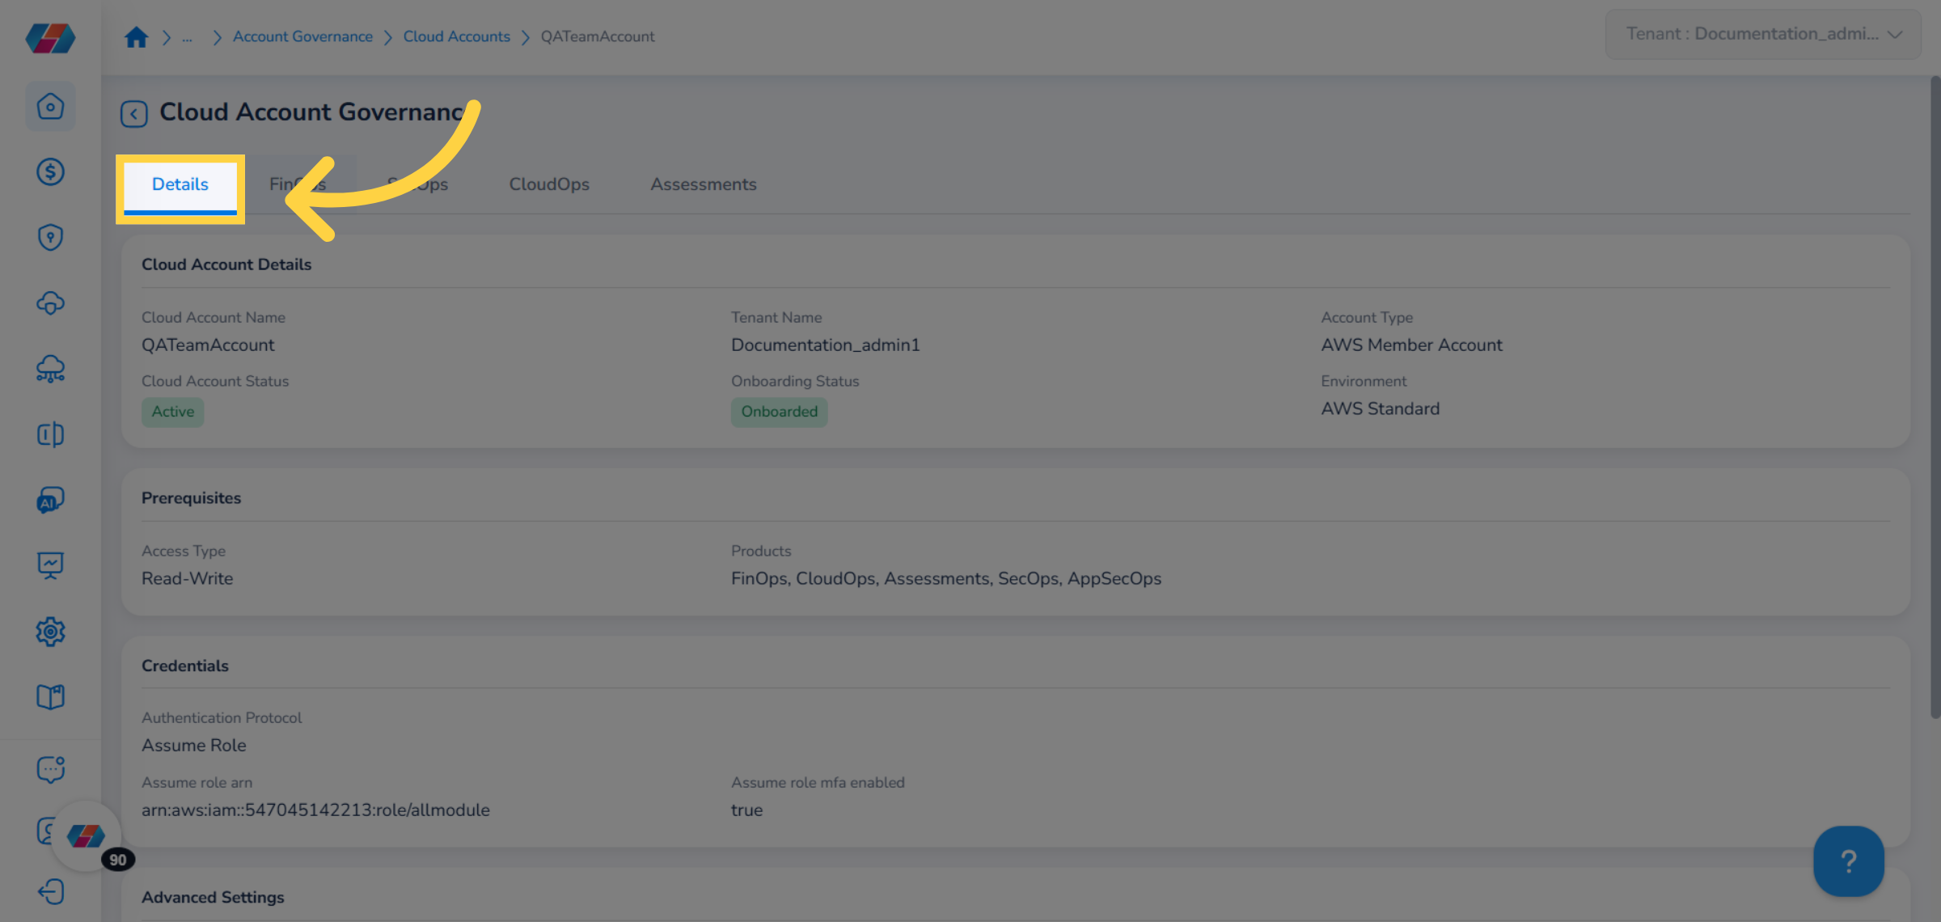Click the reports presentation icon in sidebar

(50, 565)
